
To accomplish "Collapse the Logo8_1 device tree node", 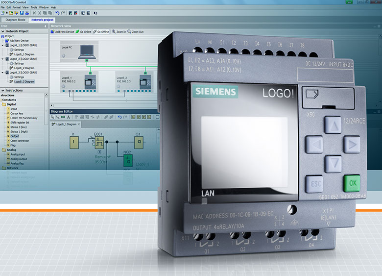I will 2,45.
